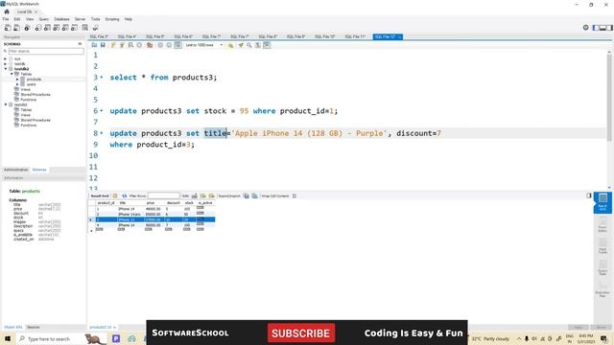The width and height of the screenshot is (614, 345).
Task: Open Execution Plan result view
Action: click(602, 289)
